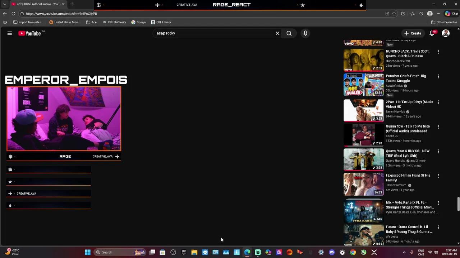Click the EMPEROR_EMPOIS webcam overlay video
Viewport: 460px width, 258px height.
click(64, 119)
